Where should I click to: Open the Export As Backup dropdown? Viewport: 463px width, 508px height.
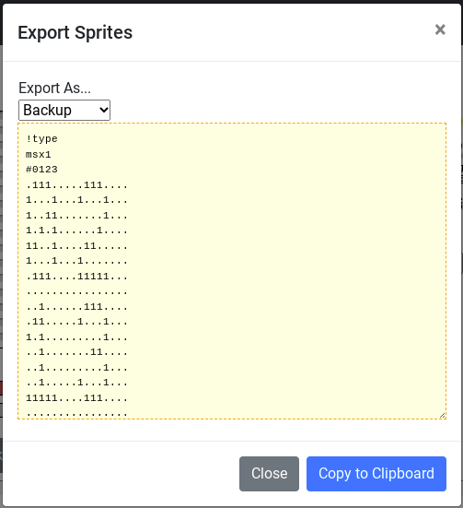pos(64,110)
